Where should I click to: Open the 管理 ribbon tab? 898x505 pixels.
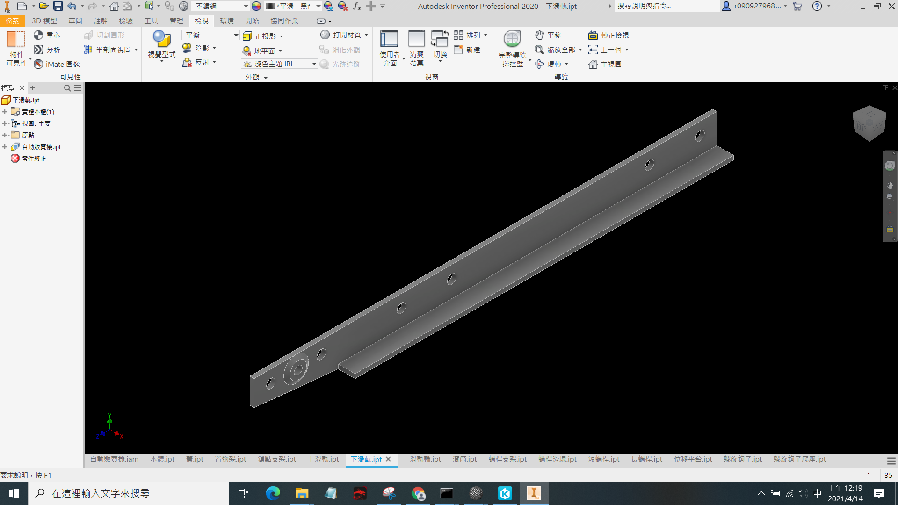coord(176,21)
